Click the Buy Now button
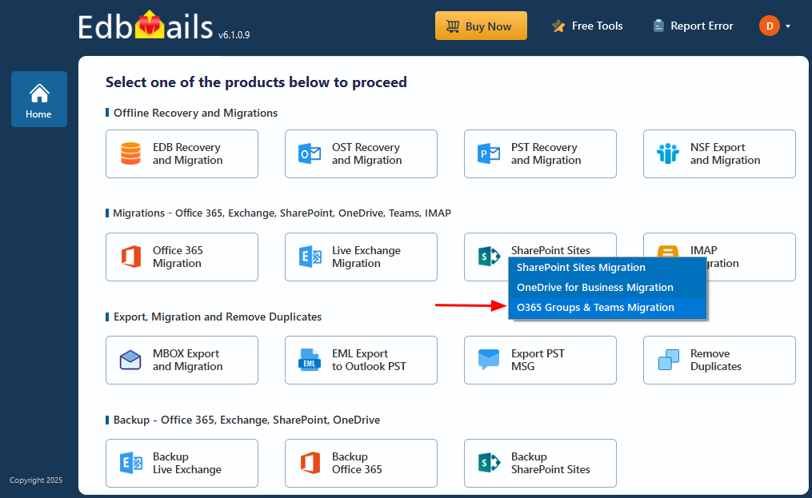Image resolution: width=812 pixels, height=498 pixels. [481, 26]
